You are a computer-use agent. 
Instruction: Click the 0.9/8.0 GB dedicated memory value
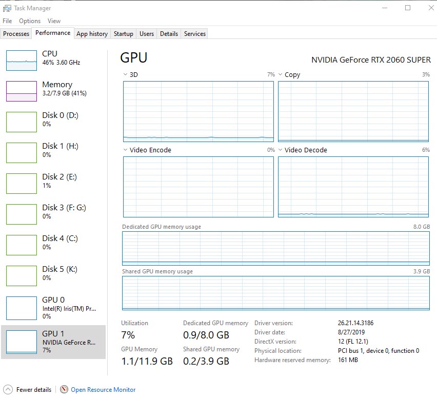click(x=206, y=335)
